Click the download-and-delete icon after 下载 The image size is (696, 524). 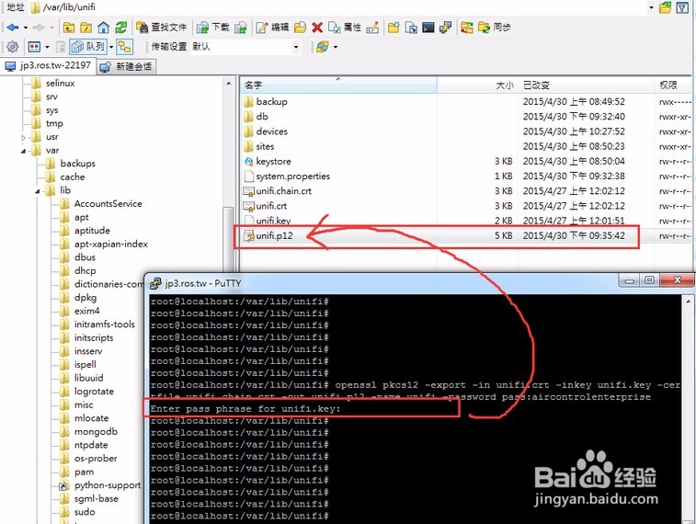pos(241,28)
